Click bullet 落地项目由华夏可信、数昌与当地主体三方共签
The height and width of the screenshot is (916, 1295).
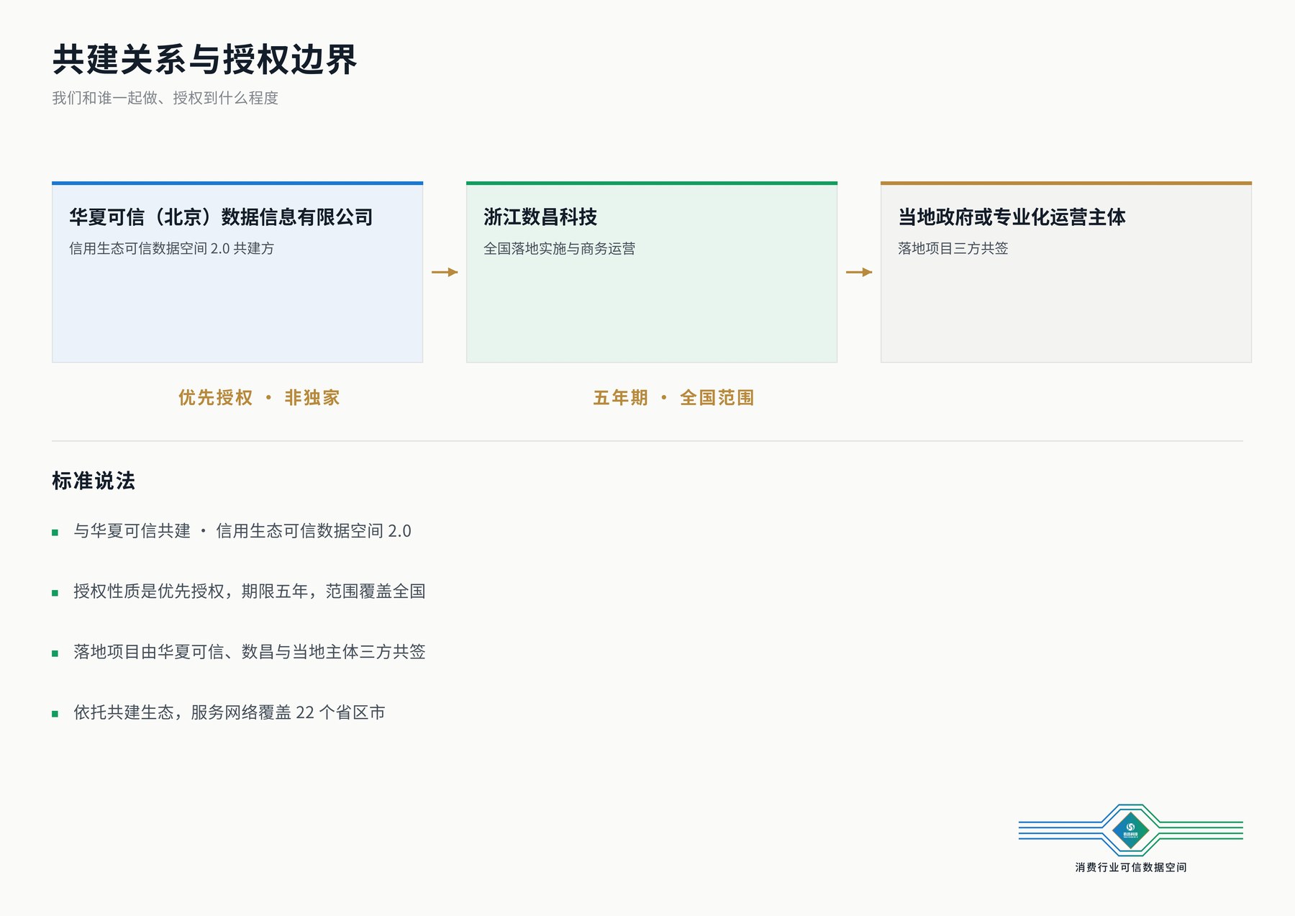coord(249,652)
